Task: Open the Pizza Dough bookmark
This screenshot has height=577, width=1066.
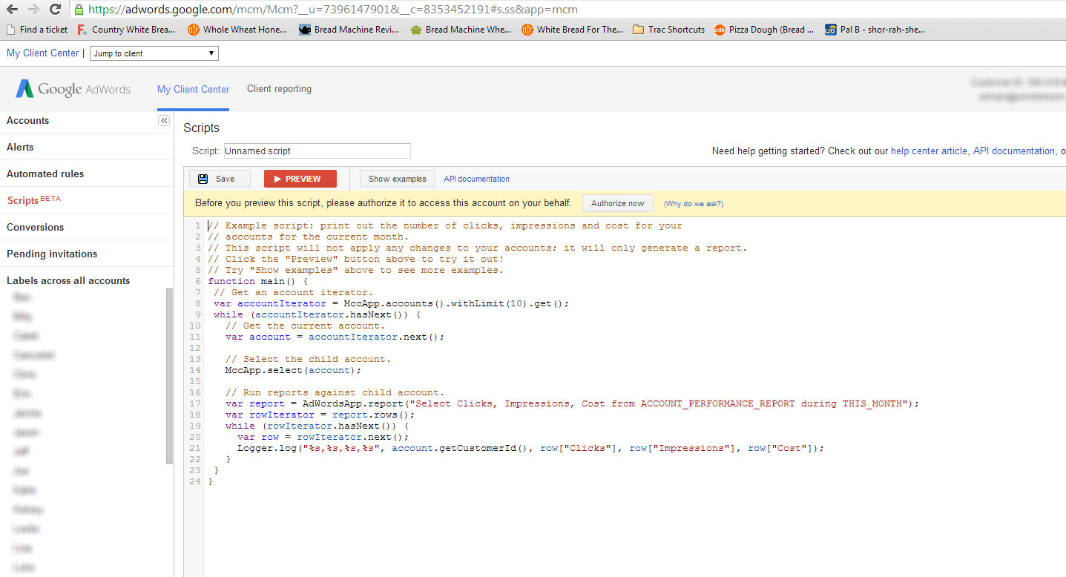Action: 764,30
